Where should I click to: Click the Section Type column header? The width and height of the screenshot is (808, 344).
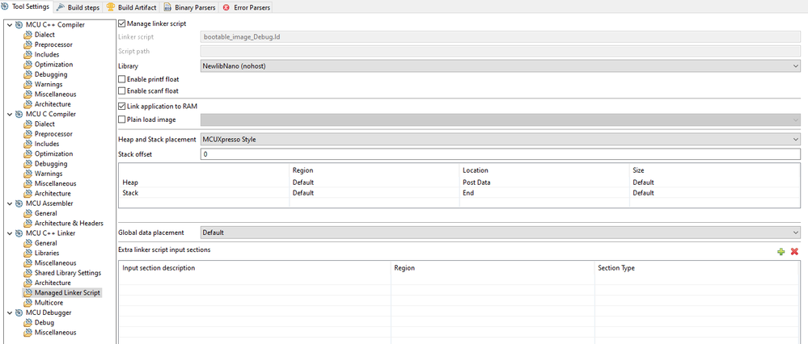tap(616, 268)
